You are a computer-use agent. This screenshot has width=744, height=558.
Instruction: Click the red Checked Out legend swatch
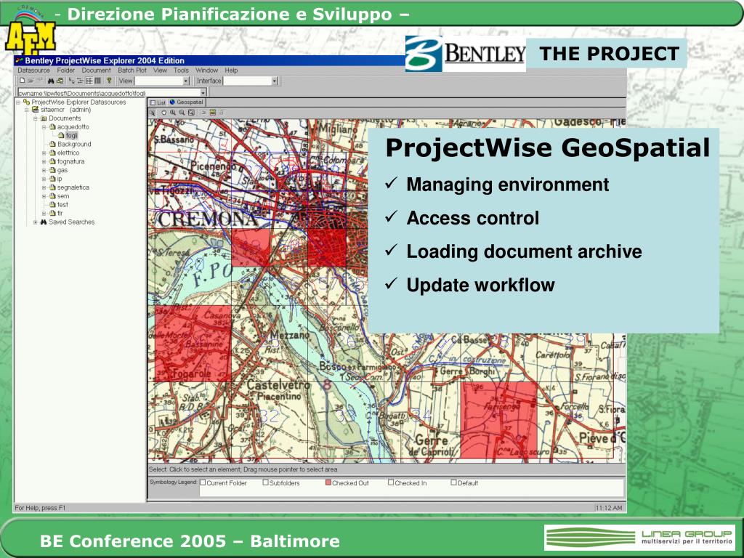point(328,482)
